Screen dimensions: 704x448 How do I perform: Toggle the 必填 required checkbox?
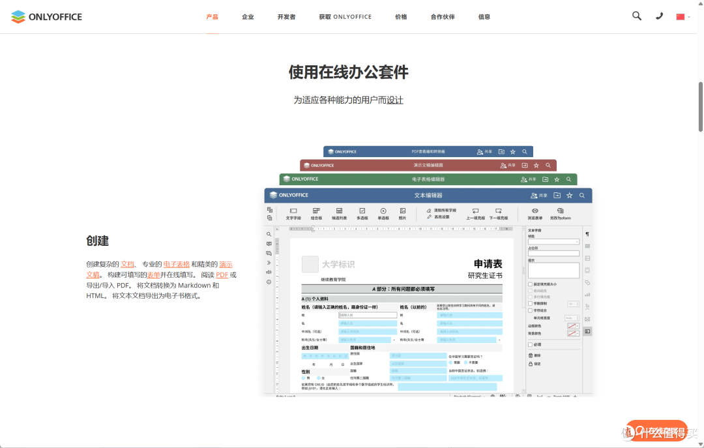click(530, 345)
